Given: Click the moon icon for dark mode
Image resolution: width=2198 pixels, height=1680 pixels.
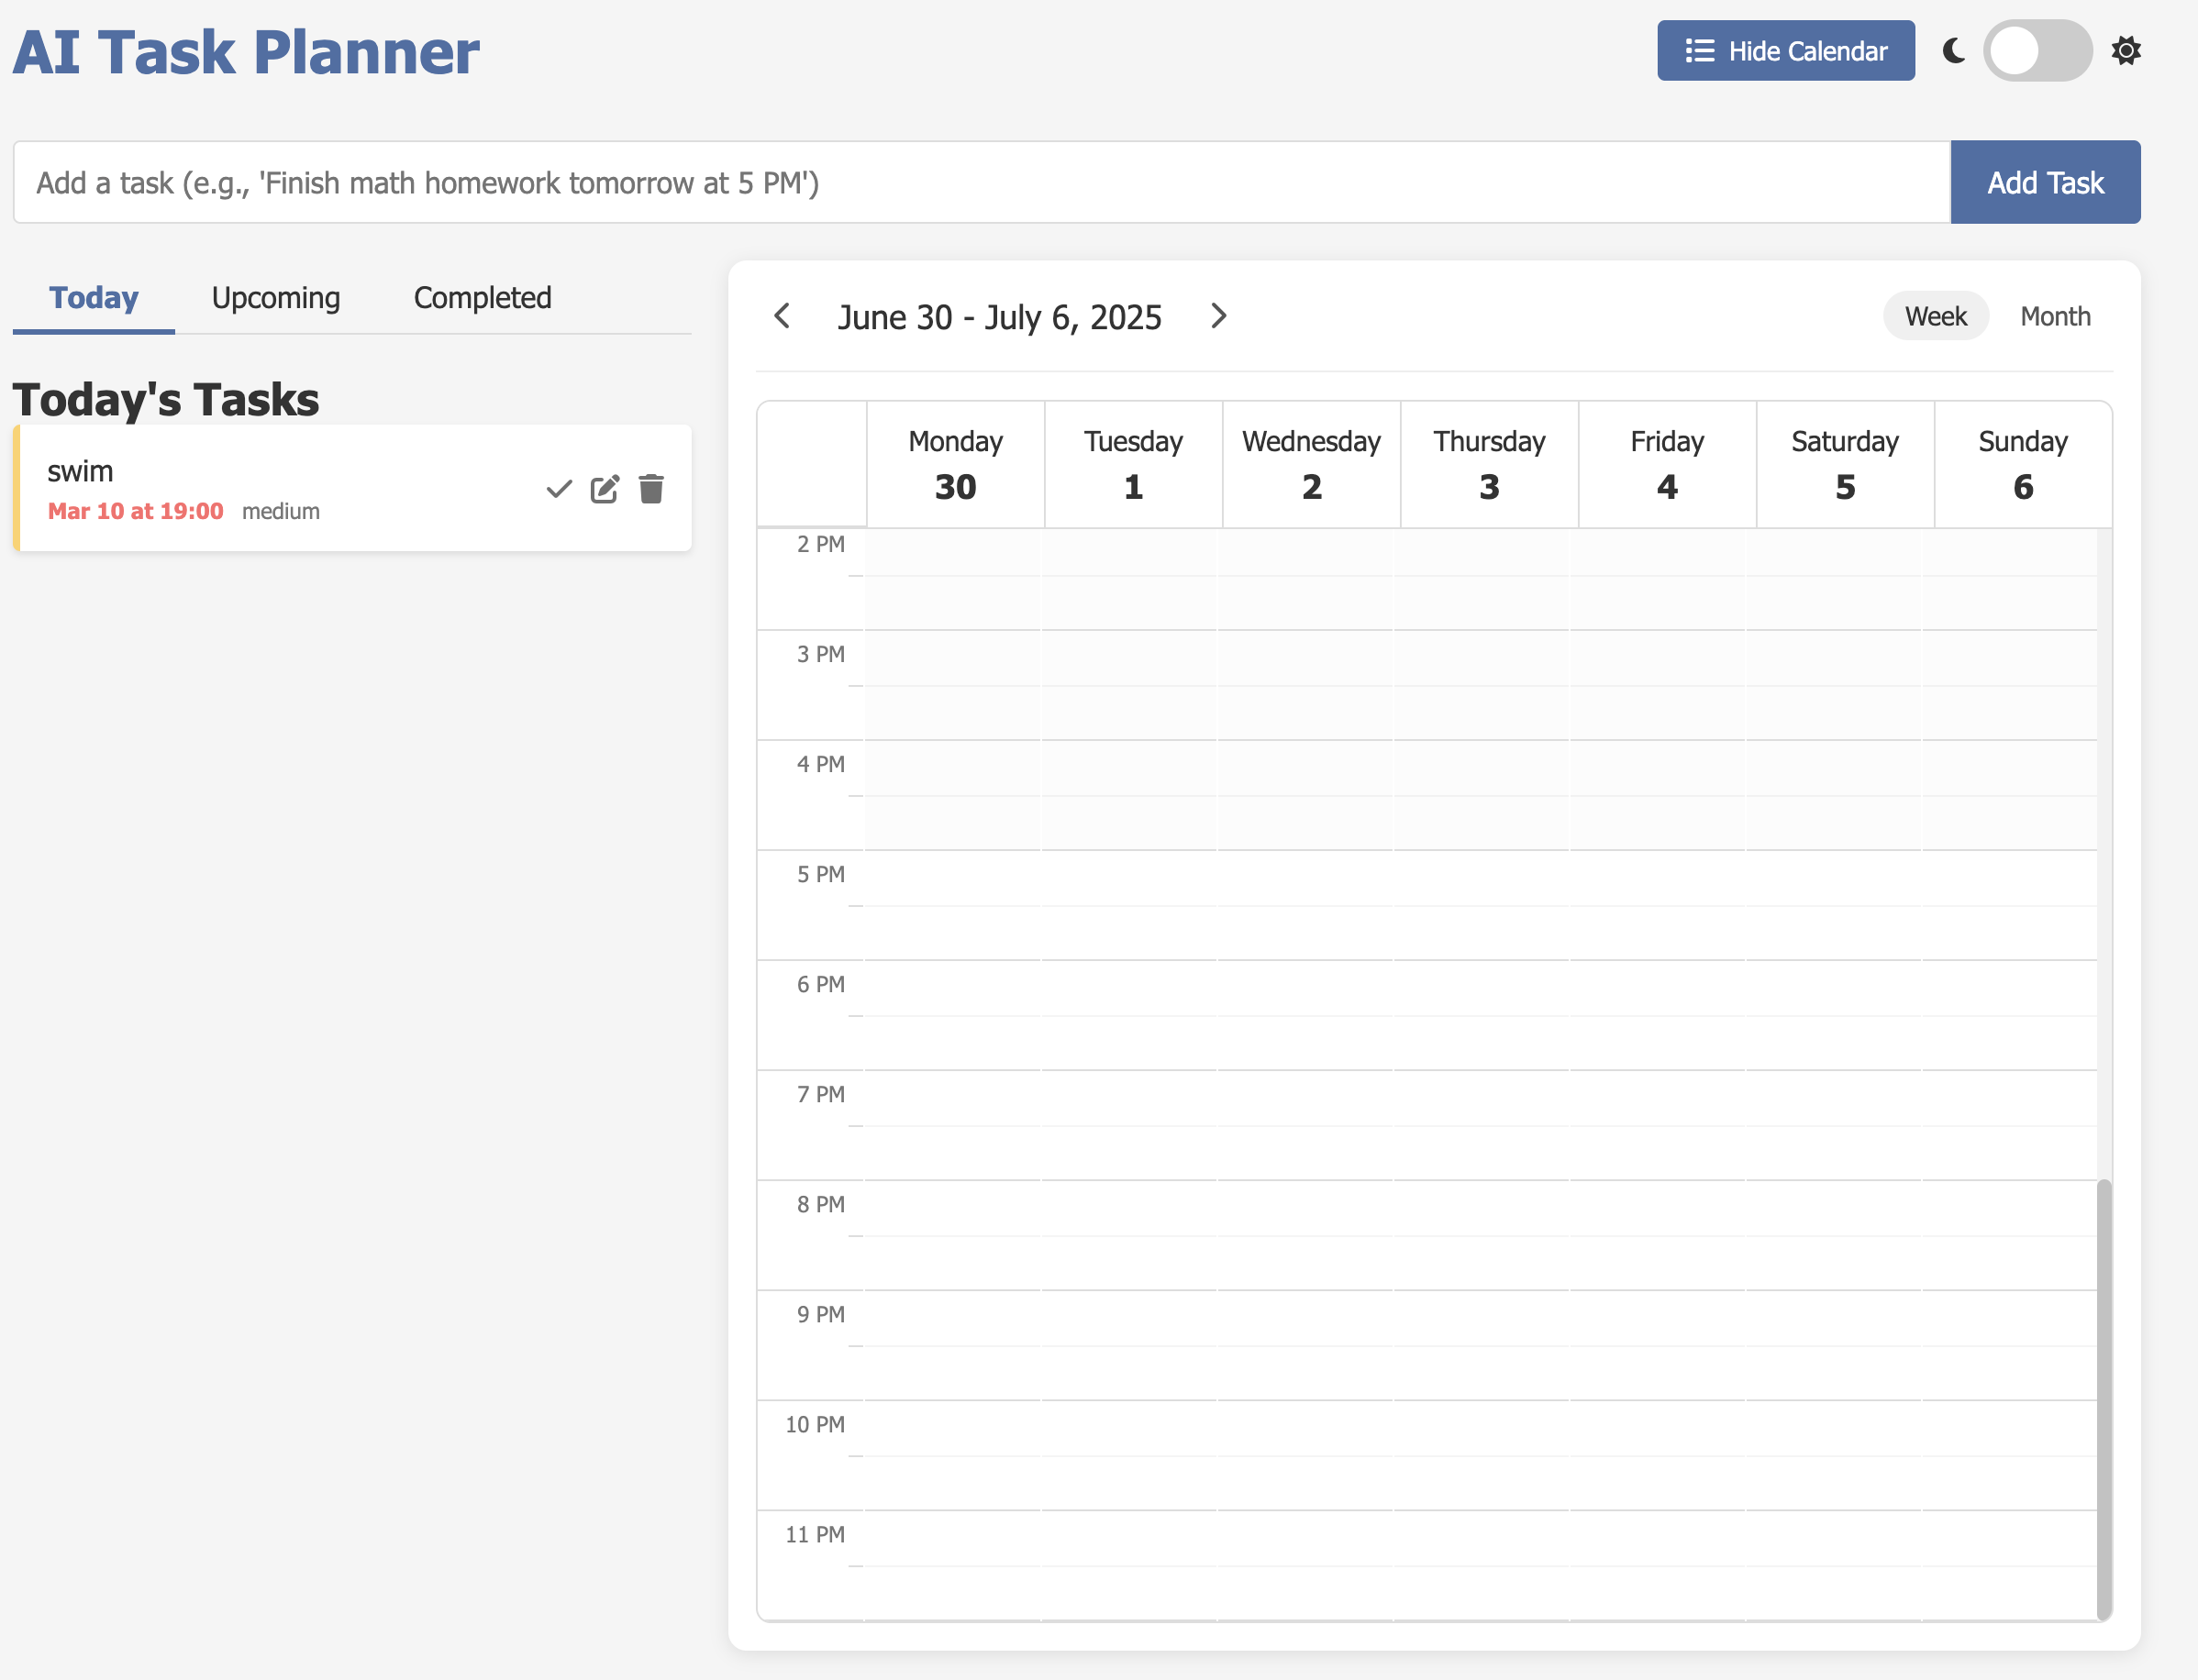Looking at the screenshot, I should coord(1953,51).
